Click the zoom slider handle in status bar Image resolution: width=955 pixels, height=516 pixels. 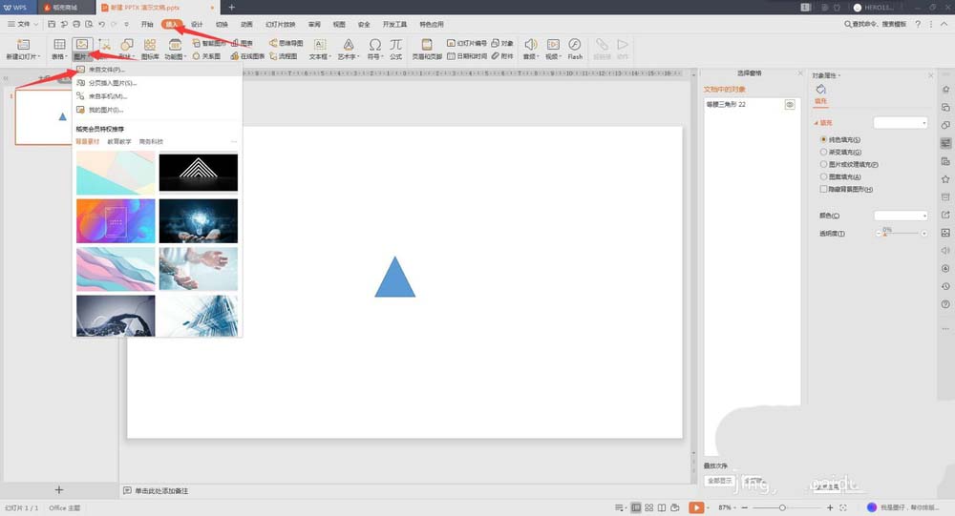pos(782,507)
